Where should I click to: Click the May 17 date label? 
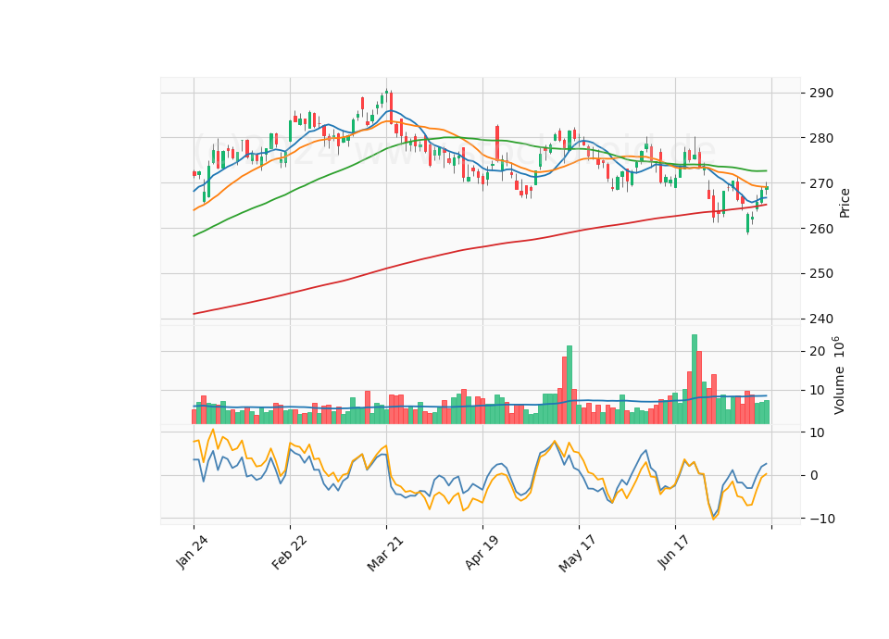point(577,554)
